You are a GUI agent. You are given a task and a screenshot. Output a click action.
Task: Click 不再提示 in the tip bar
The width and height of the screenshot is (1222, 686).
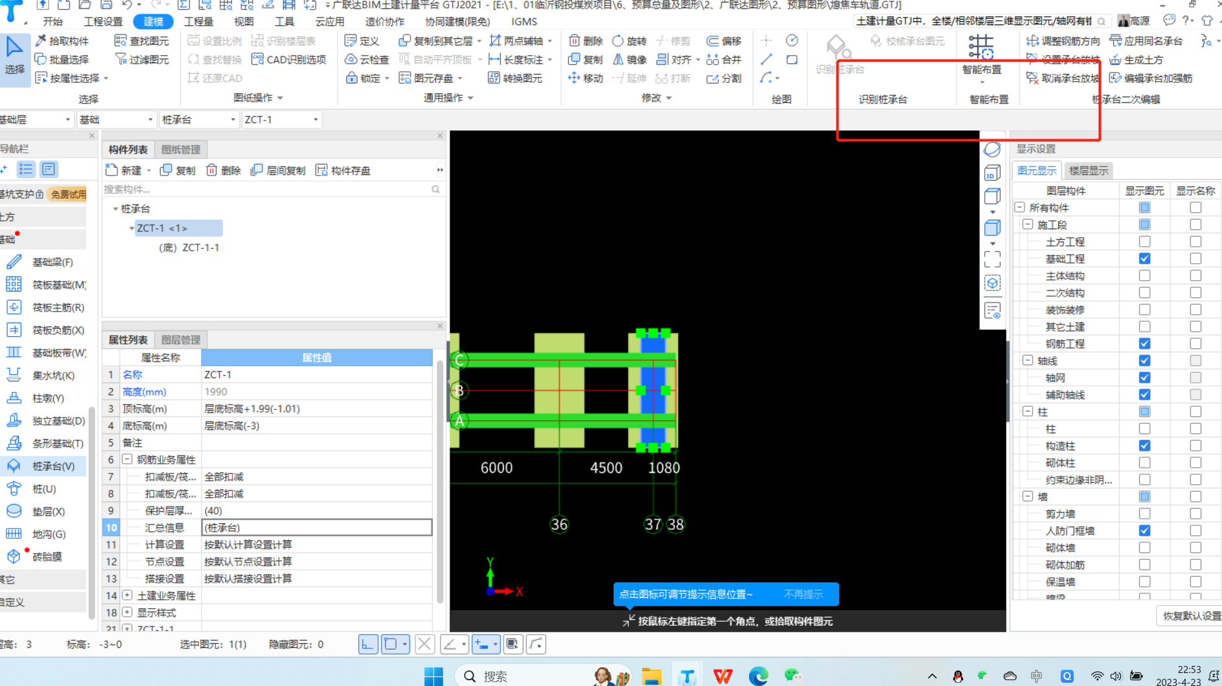(x=803, y=594)
